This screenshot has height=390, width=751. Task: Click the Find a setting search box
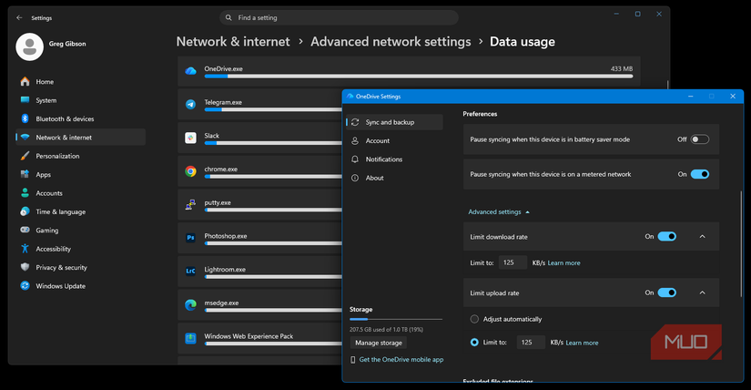tap(340, 17)
